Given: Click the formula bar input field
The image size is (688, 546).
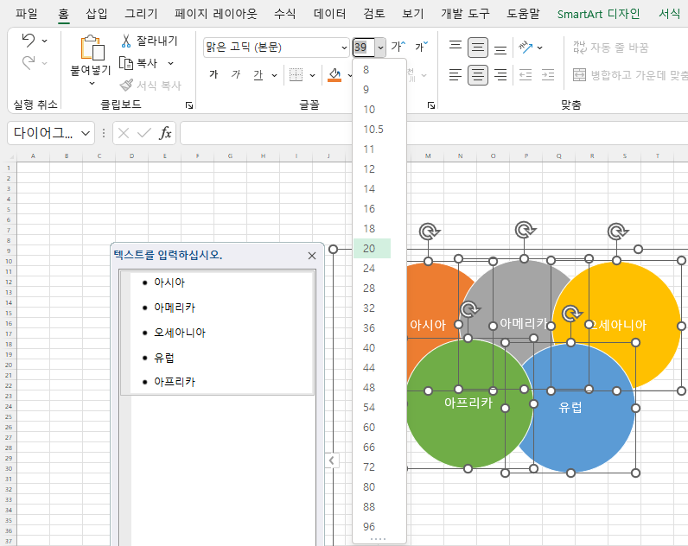Looking at the screenshot, I should [x=434, y=133].
